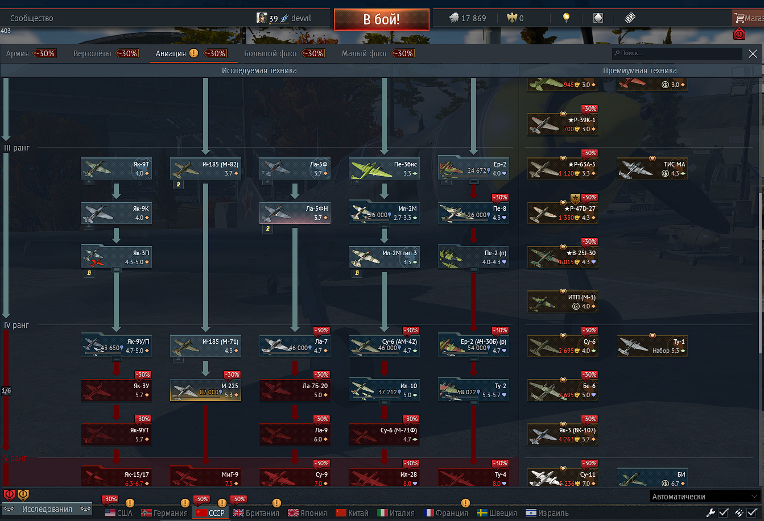764x521 pixels.
Task: Click the silver lions balance 17 869
Action: point(468,18)
